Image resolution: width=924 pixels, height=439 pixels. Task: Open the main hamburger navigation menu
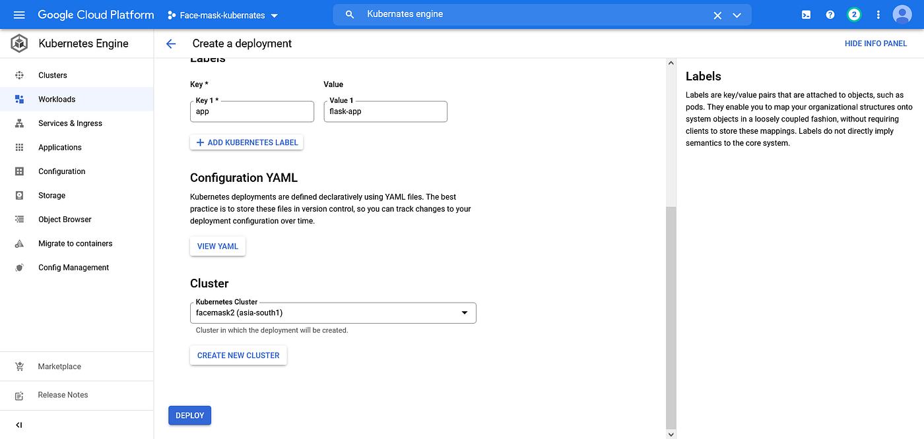click(x=18, y=15)
